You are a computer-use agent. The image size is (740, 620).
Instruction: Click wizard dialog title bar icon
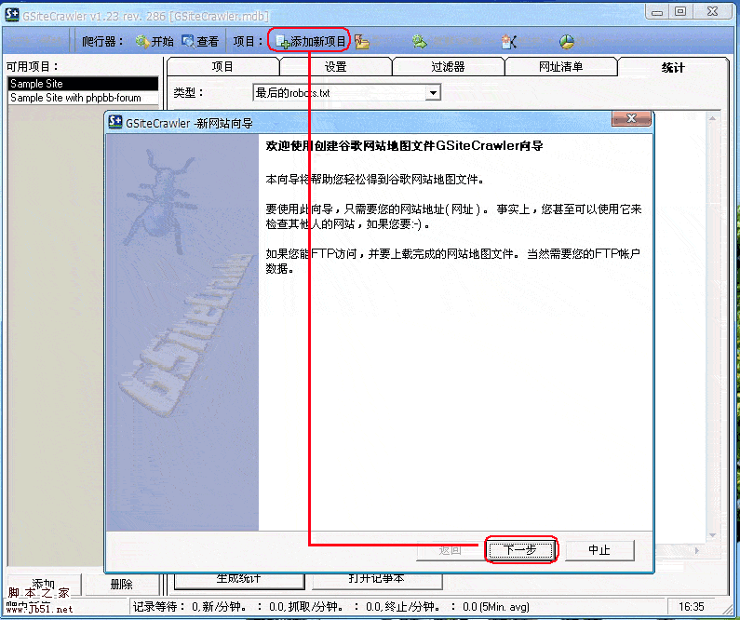coord(115,122)
